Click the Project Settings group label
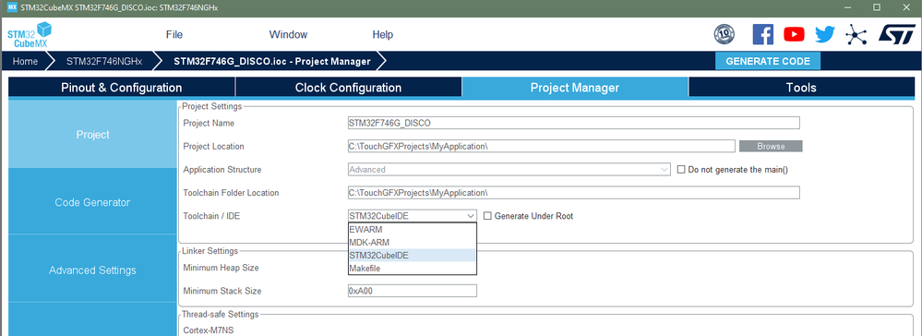This screenshot has width=922, height=336. coord(211,106)
